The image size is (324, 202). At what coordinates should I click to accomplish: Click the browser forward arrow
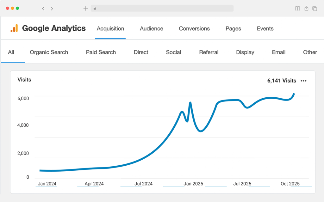click(x=52, y=9)
